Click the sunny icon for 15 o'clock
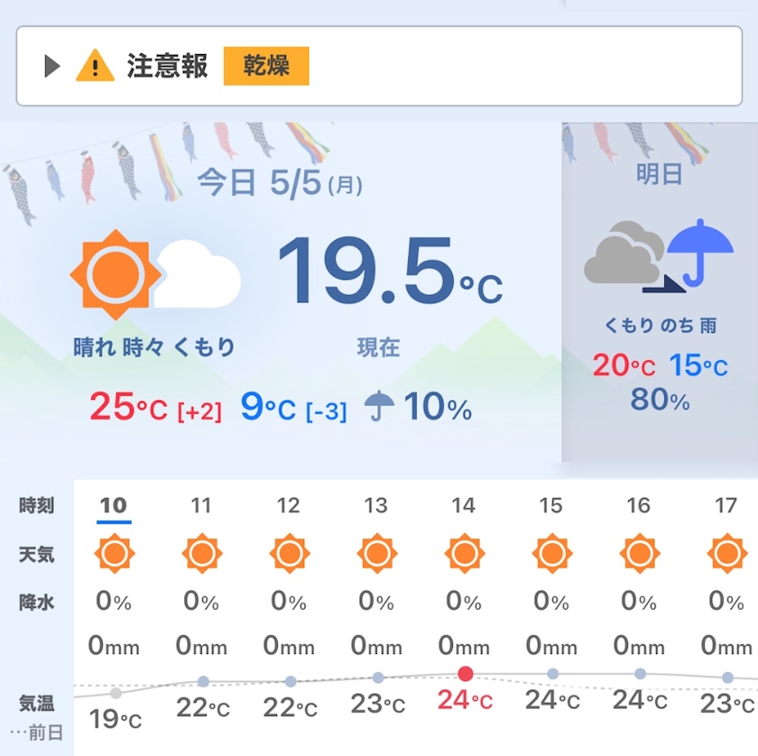Image resolution: width=758 pixels, height=756 pixels. click(x=551, y=553)
